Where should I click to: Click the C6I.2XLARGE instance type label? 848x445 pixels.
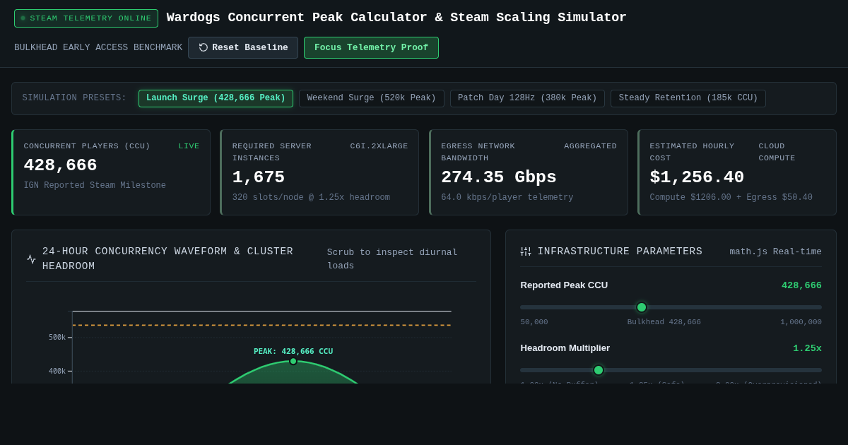point(379,146)
